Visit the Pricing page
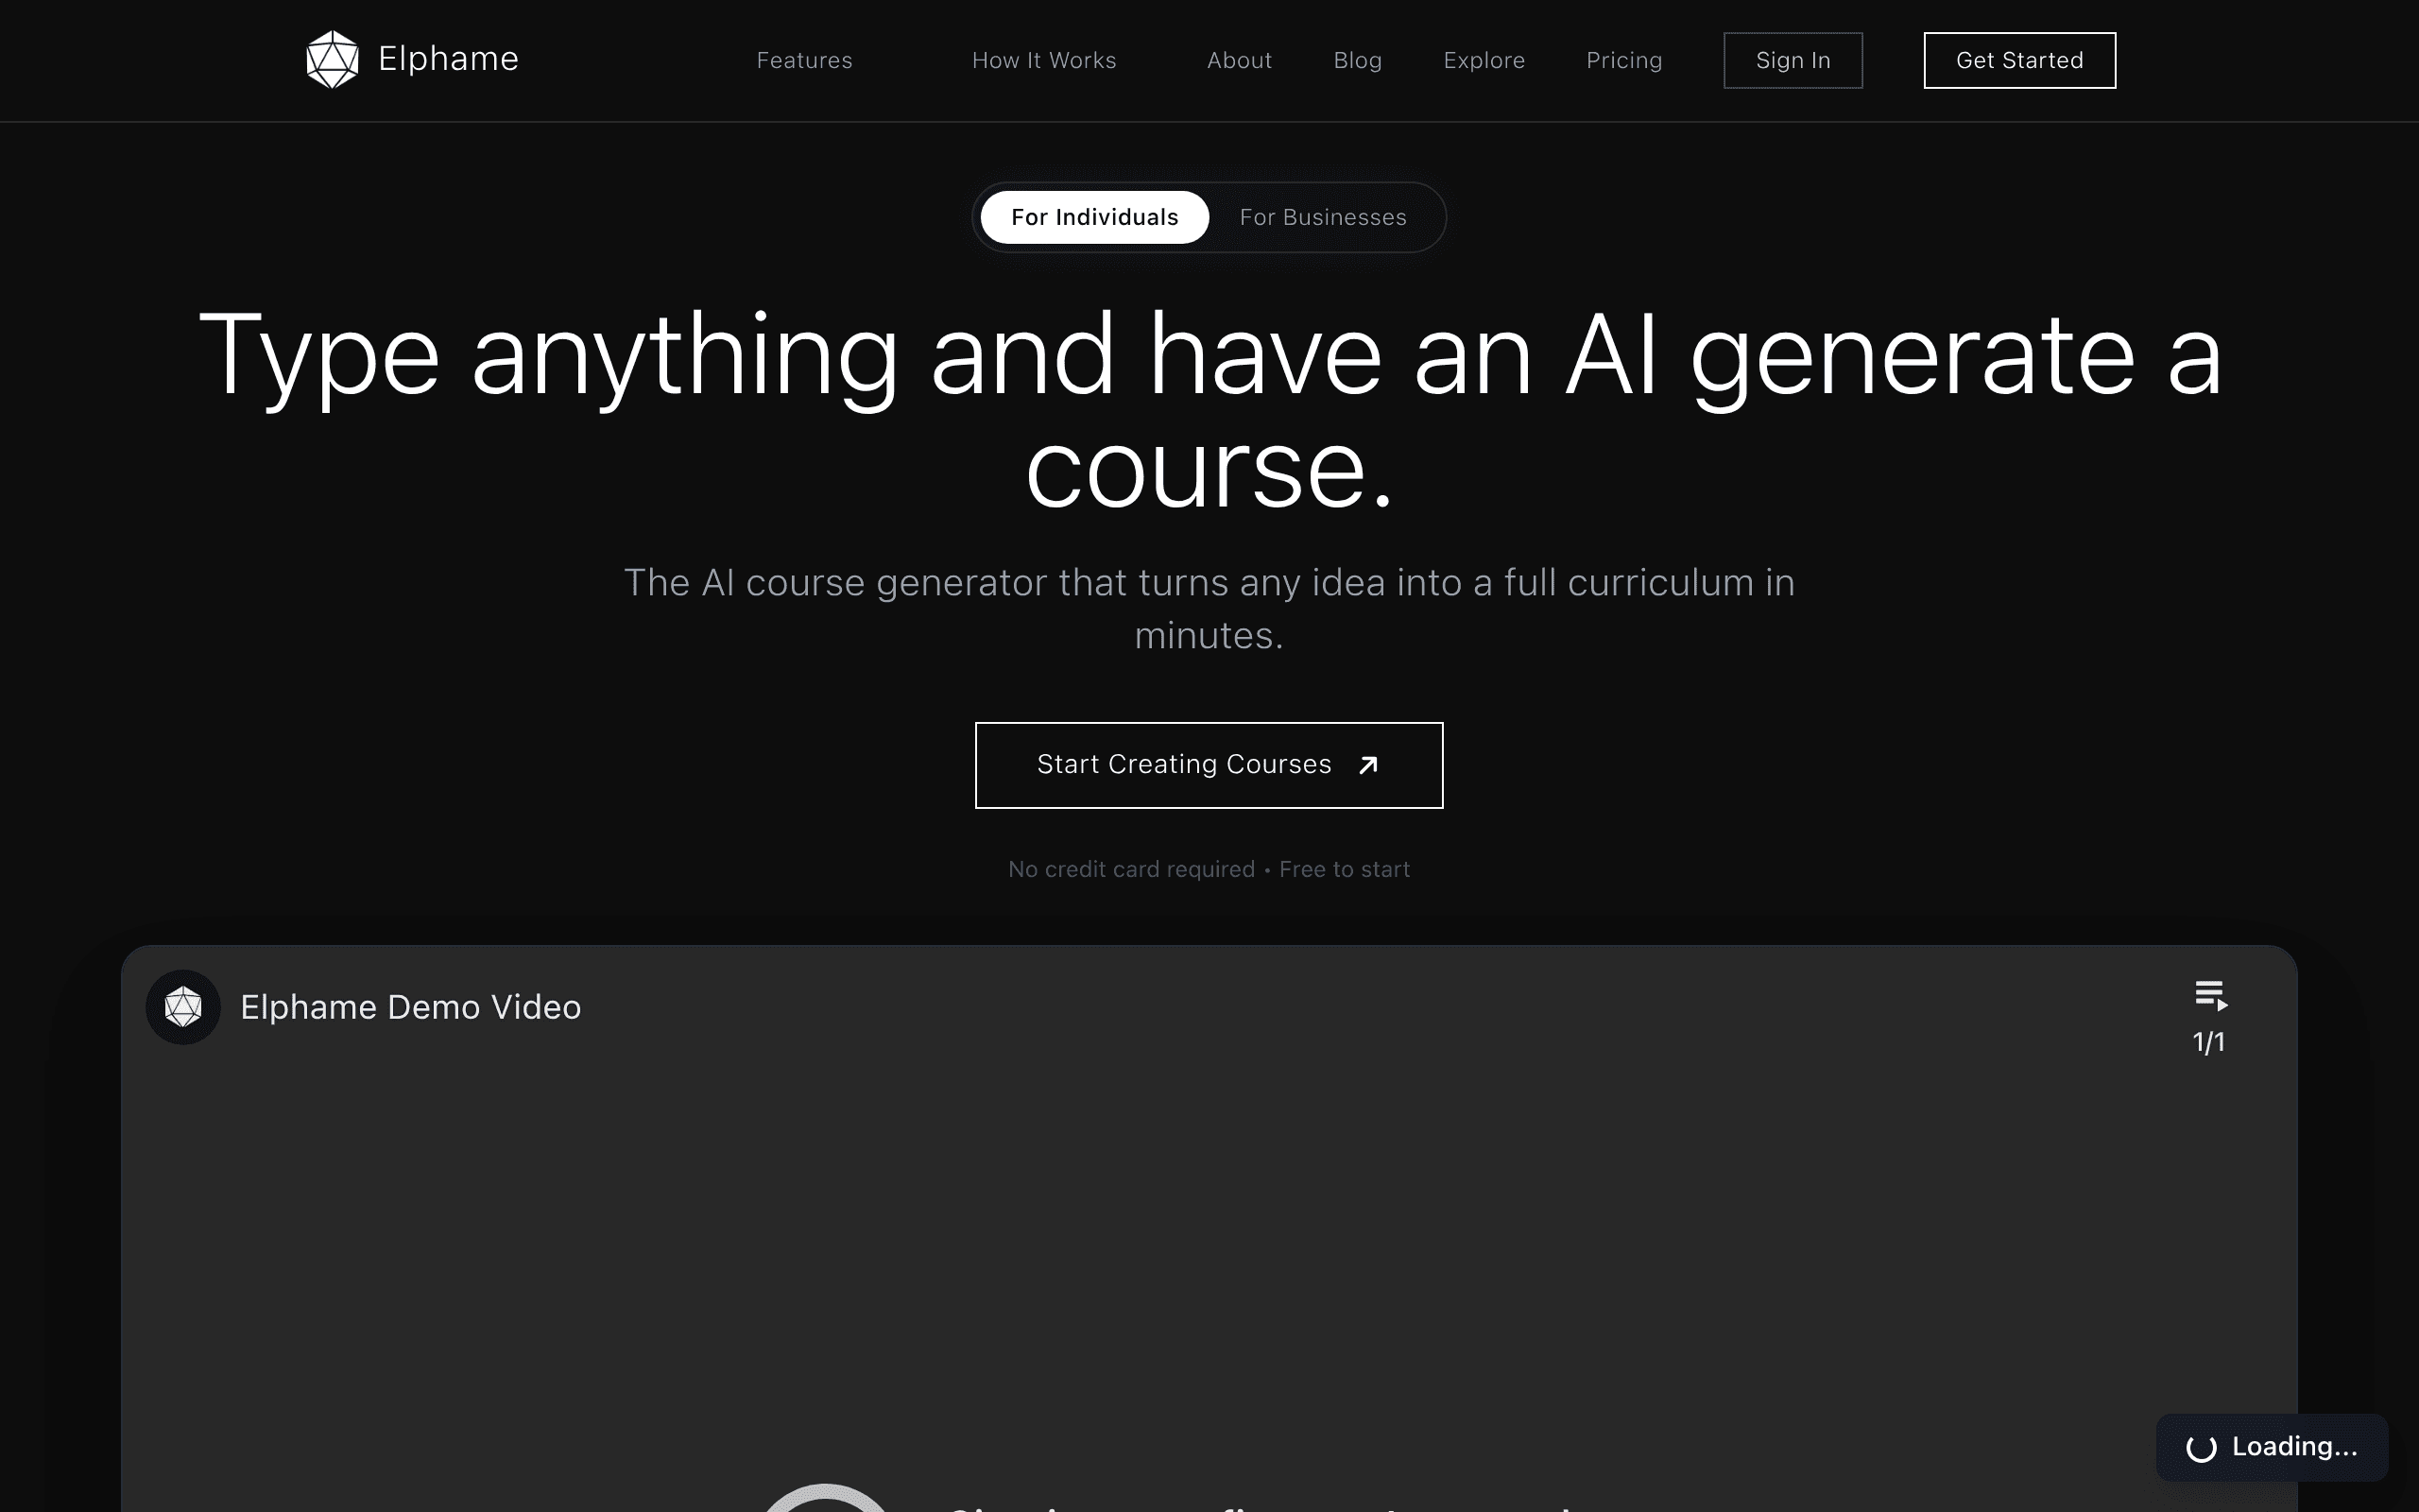 (x=1623, y=60)
